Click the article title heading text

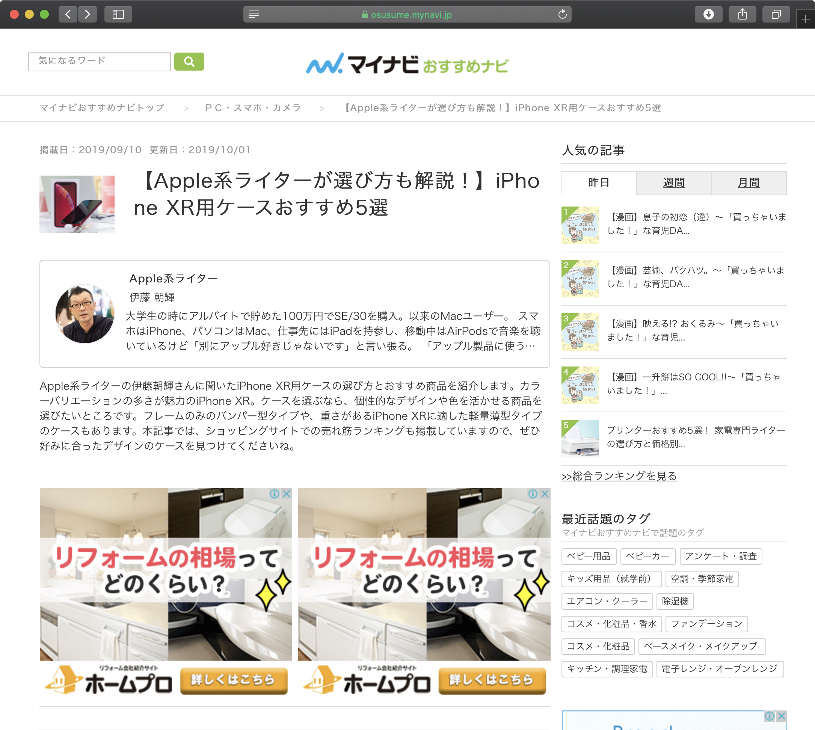(x=337, y=194)
